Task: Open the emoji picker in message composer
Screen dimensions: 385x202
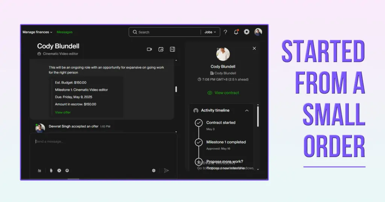Action: tap(67, 170)
